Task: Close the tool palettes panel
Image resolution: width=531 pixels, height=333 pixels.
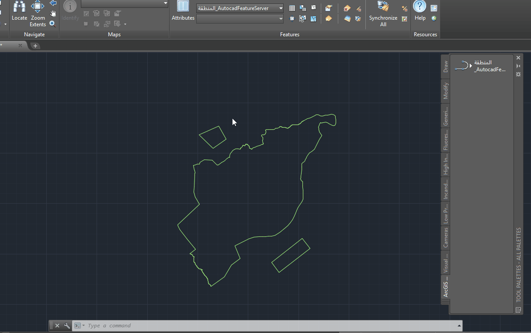Action: pos(518,58)
